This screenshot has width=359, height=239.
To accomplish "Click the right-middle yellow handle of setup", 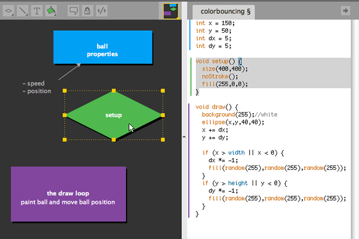I will [162, 115].
